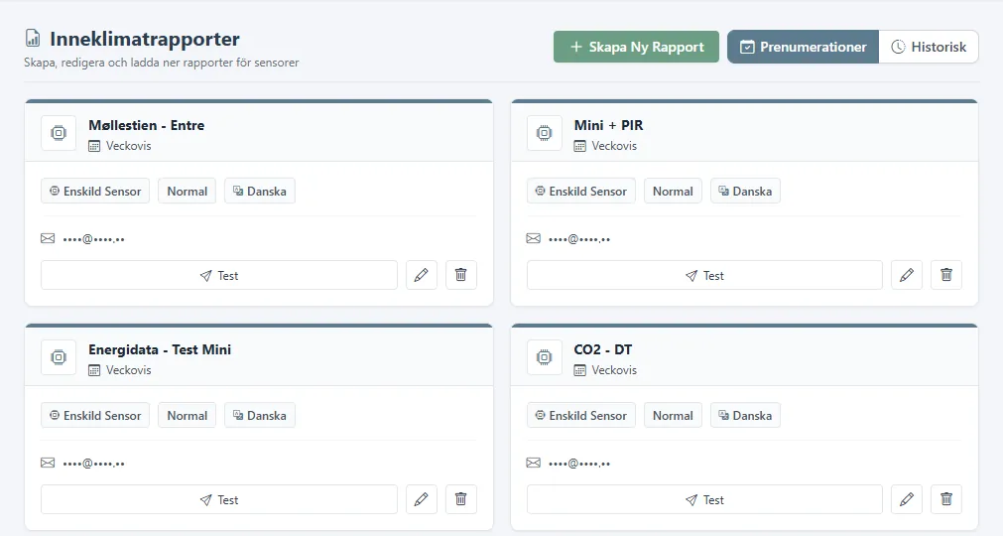
Task: Click Skapa Ny Rapport button
Action: pos(636,47)
